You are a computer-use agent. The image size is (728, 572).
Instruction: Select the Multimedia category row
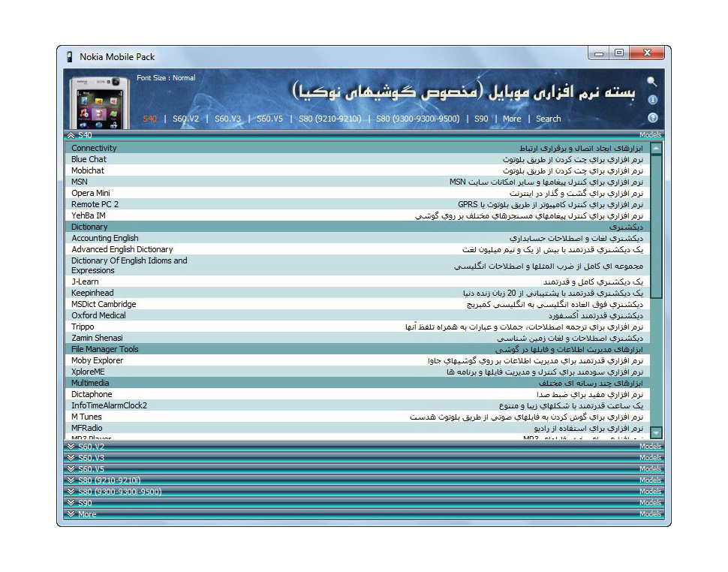357,383
